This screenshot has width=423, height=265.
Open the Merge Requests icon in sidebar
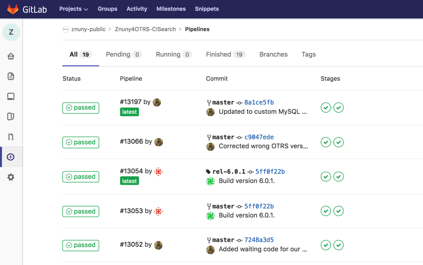pos(11,137)
